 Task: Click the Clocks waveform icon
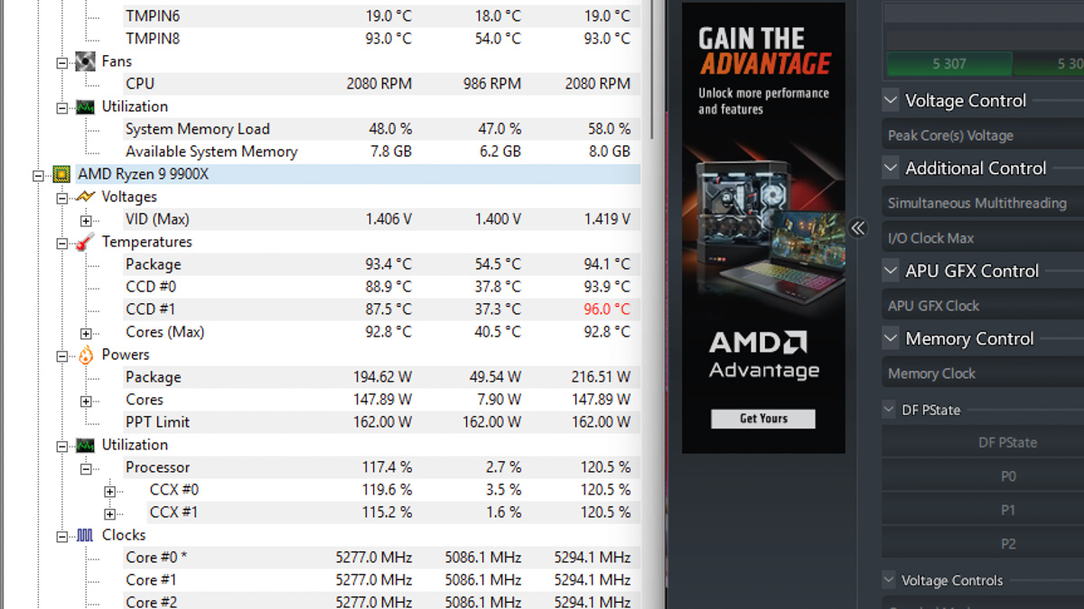[x=85, y=535]
